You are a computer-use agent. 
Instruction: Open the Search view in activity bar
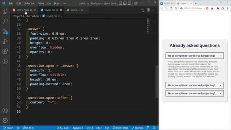[x=5, y=21]
